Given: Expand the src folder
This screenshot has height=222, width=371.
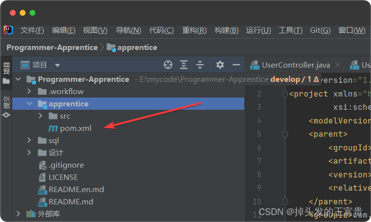Looking at the screenshot, I should (x=40, y=116).
